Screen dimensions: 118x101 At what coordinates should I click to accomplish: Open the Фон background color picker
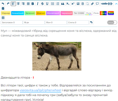point(111,13)
